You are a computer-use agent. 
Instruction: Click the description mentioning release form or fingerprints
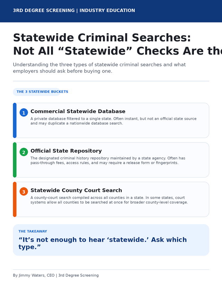108,160
